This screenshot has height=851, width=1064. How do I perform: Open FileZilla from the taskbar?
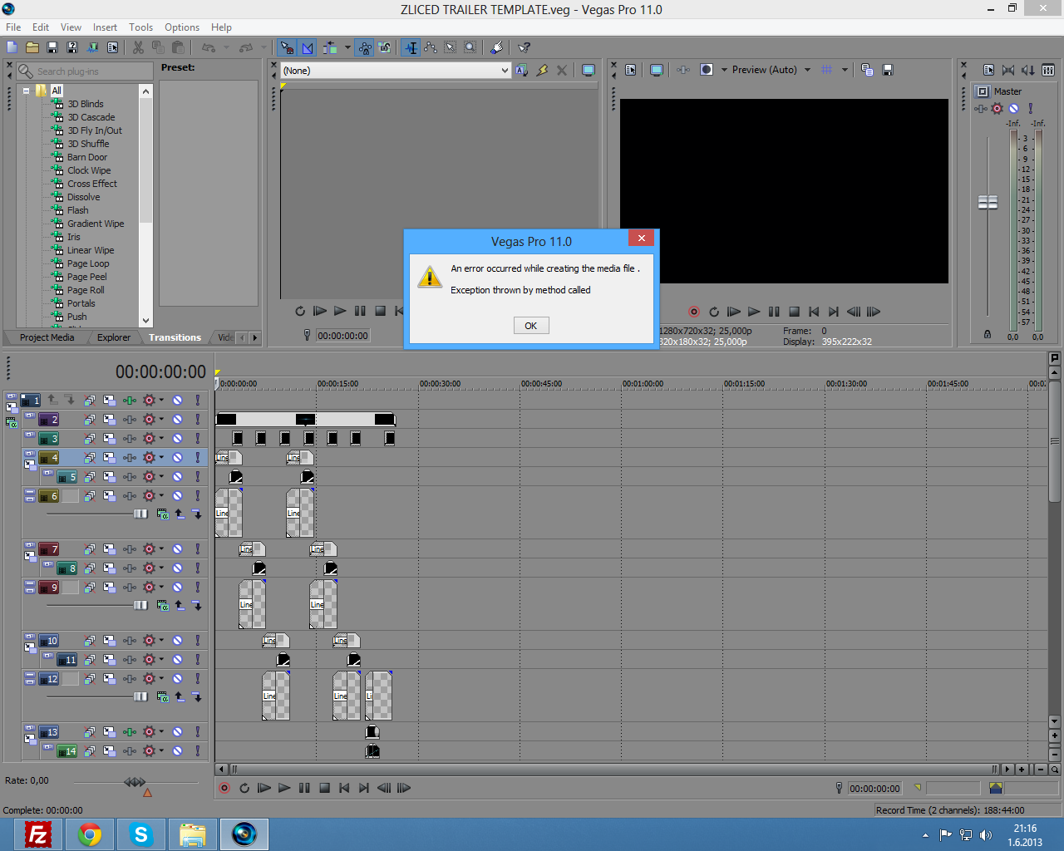pyautogui.click(x=38, y=834)
